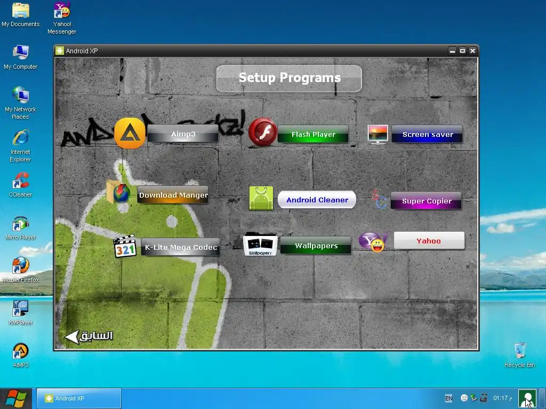
Task: Close the Android XP window
Action: 472,51
